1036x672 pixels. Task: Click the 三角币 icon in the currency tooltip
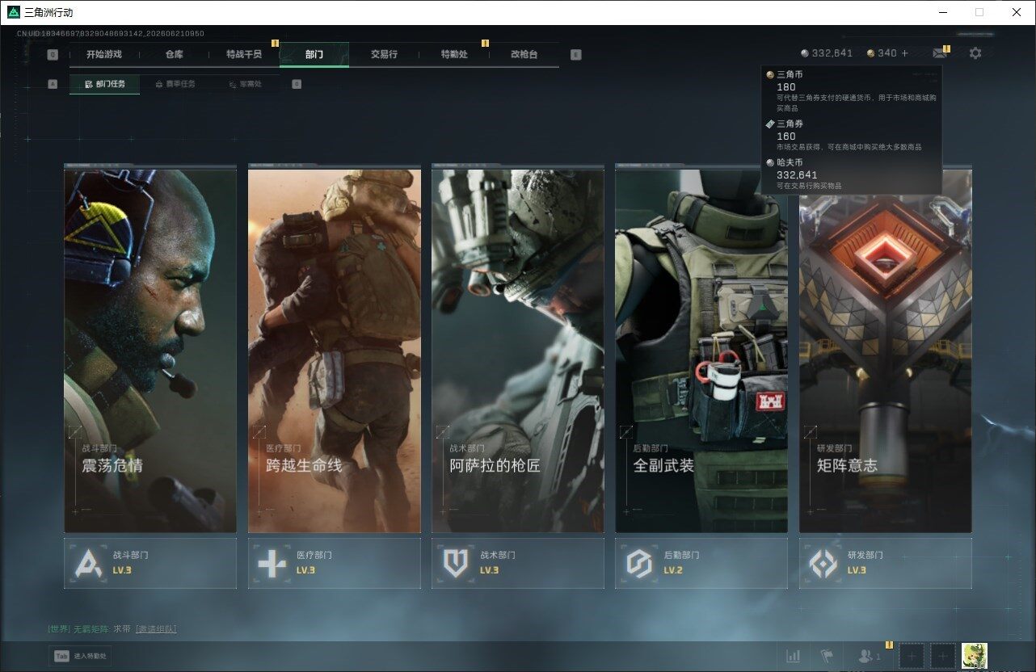click(x=770, y=74)
